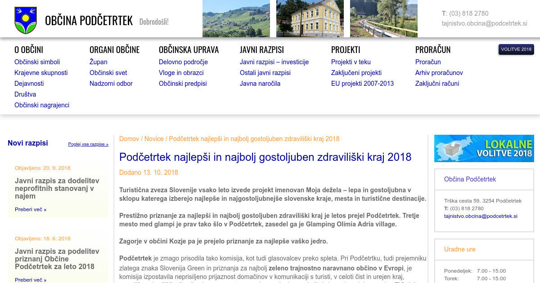Open the green hillside header photo
Viewport: 540px width, 283px height.
point(236,18)
